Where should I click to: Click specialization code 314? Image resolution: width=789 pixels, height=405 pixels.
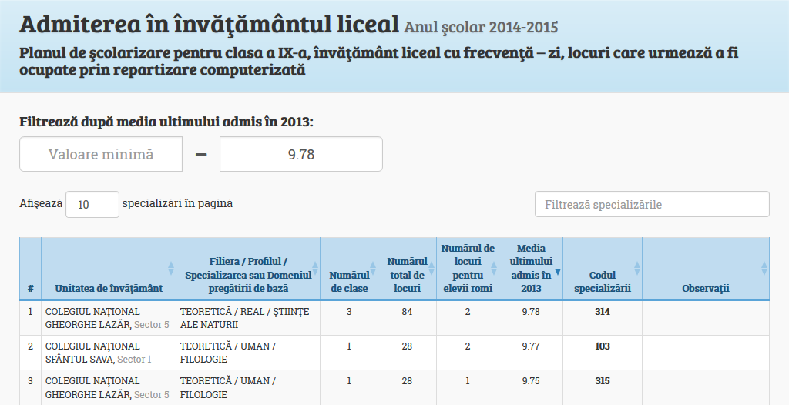coord(603,311)
